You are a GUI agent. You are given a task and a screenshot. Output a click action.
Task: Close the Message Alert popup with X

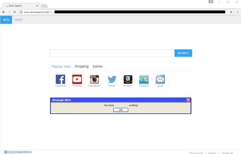pos(188,100)
